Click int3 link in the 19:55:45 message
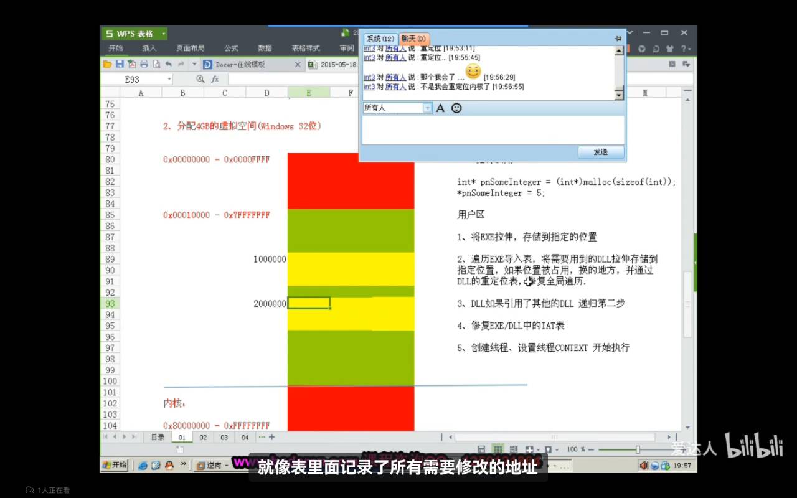Screen dimensions: 797x498 369,58
